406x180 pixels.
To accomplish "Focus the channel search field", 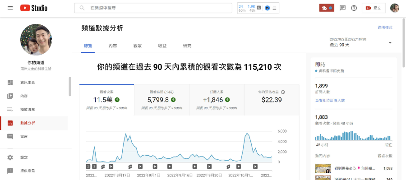I will [x=153, y=8].
